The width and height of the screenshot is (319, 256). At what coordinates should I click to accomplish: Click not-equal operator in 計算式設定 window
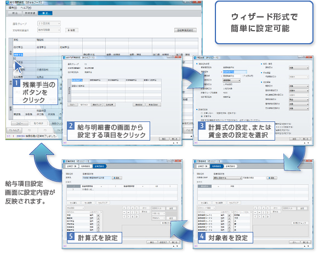coord(128,212)
